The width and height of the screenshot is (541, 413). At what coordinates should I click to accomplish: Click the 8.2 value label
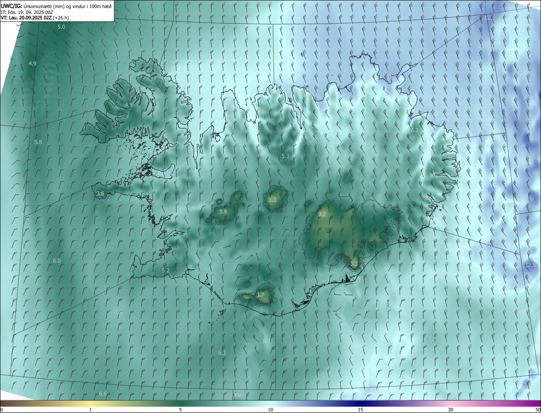point(267,341)
